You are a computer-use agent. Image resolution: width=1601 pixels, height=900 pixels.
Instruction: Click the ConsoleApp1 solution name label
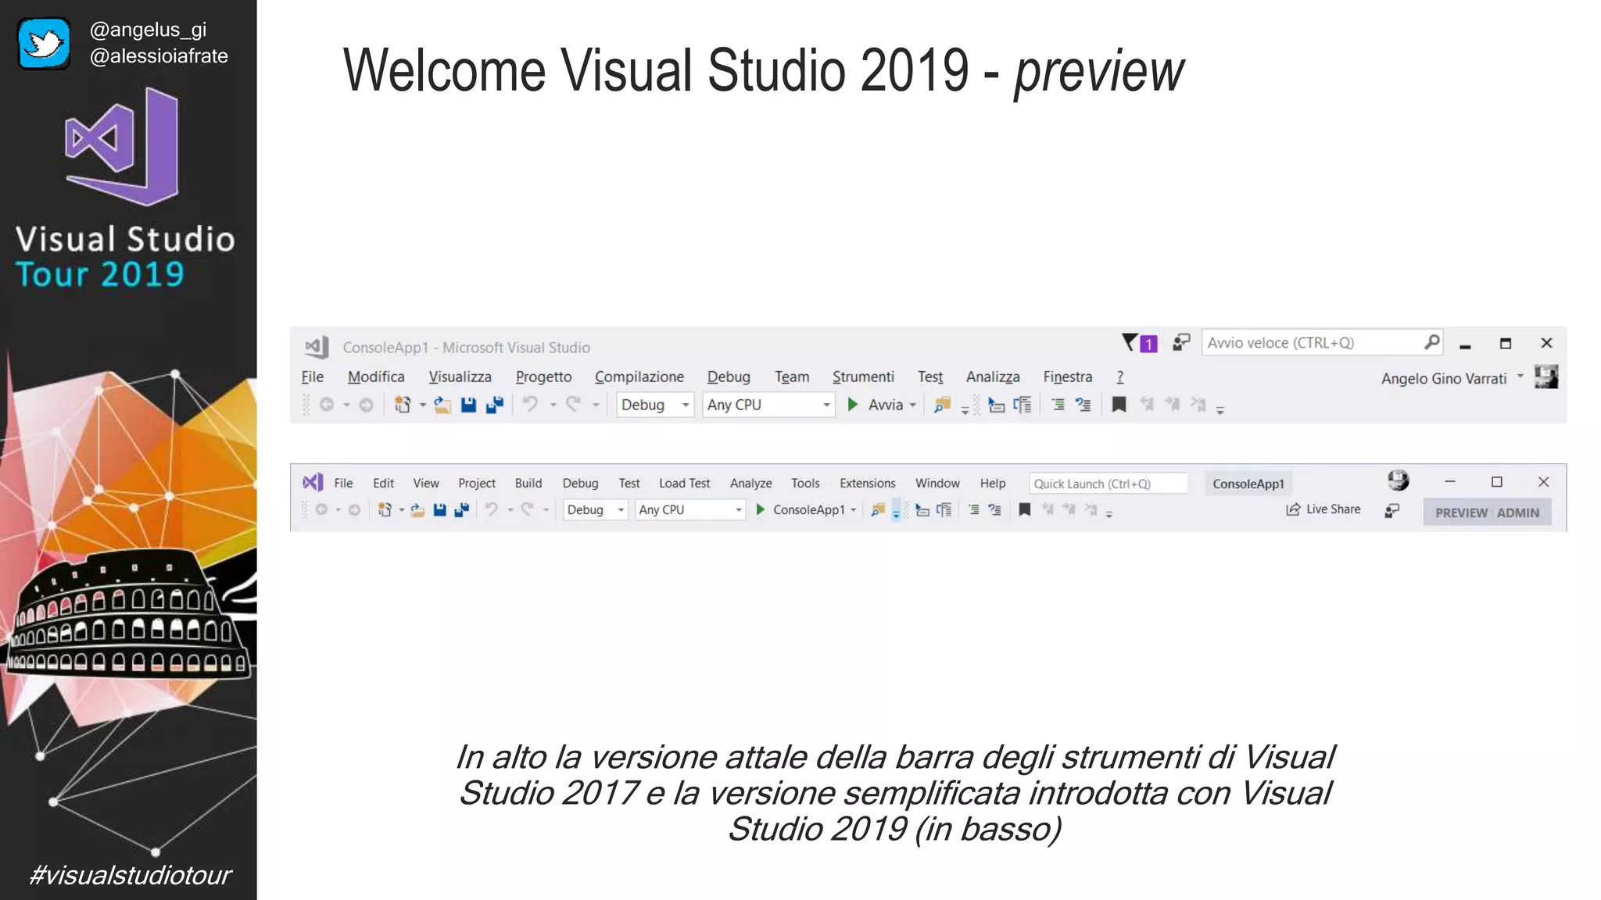point(1248,484)
